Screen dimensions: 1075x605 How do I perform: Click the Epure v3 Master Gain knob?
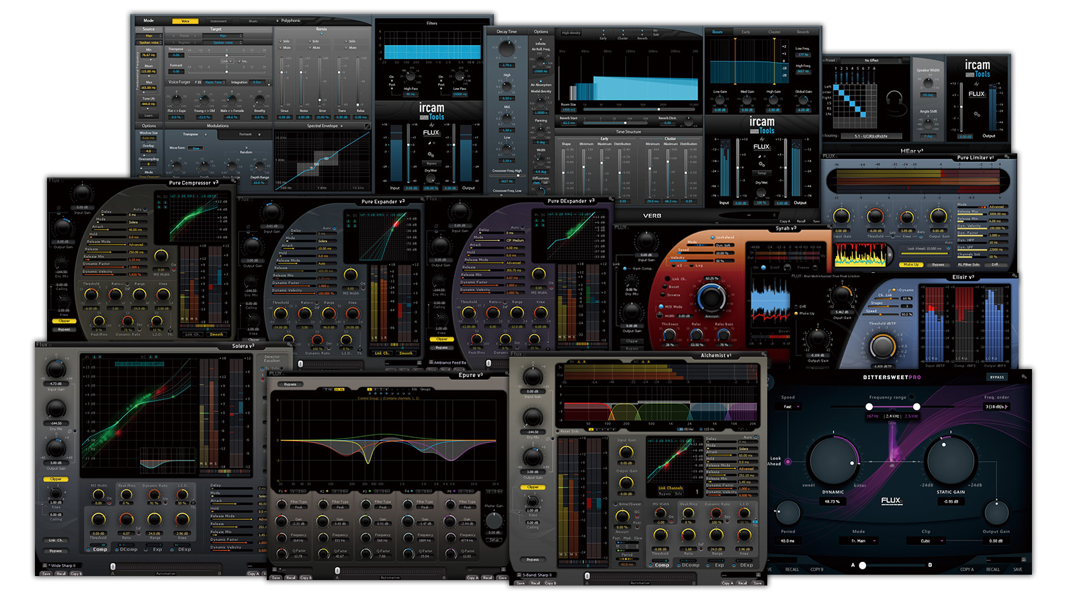pyautogui.click(x=494, y=520)
